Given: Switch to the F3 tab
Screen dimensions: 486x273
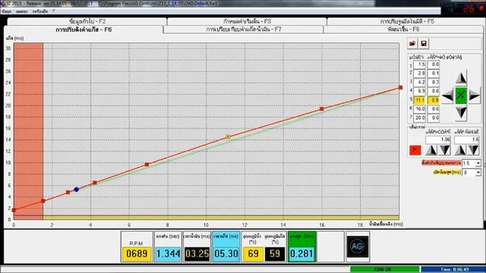Looking at the screenshot, I should click(x=247, y=21).
